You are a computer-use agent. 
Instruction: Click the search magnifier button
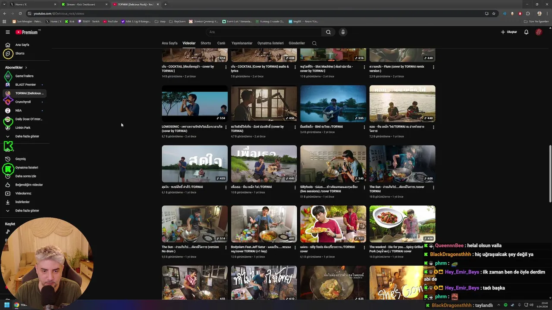(328, 32)
